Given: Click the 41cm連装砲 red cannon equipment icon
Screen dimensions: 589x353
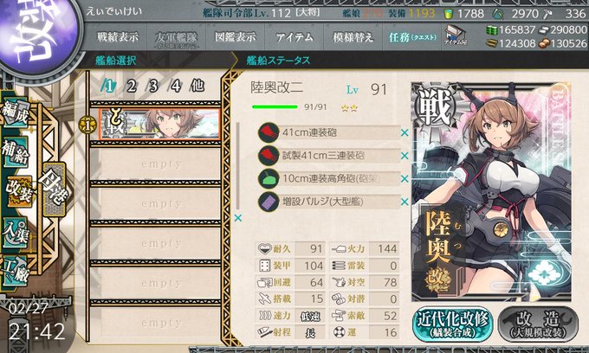Looking at the screenshot, I should click(x=269, y=132).
